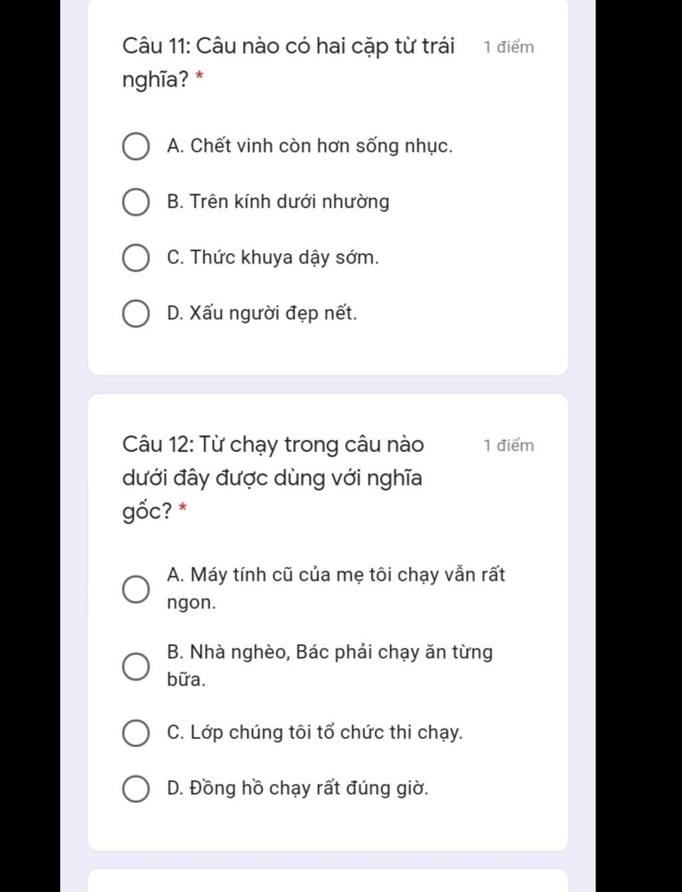Viewport: 682px width, 892px height.
Task: Click text 'D. Đồng hồ chạy rất đúng giờ.'
Action: [x=298, y=788]
